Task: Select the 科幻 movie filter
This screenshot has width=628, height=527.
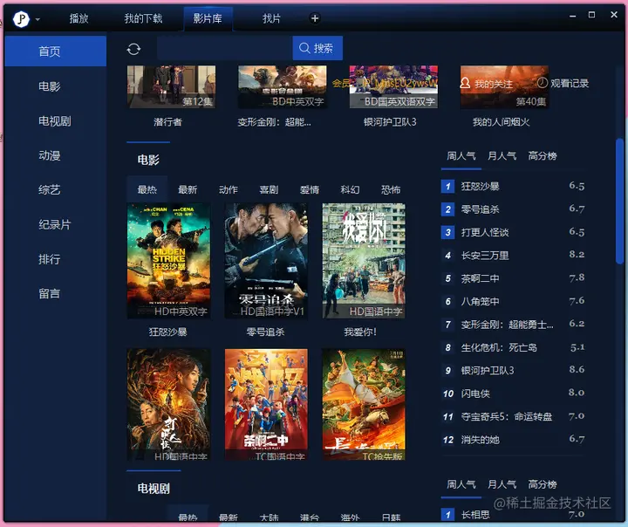Action: tap(350, 189)
